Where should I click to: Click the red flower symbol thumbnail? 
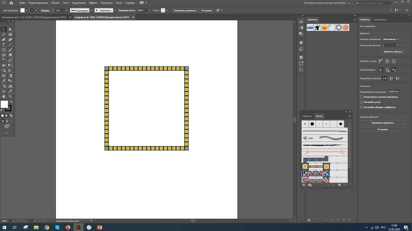pos(345,27)
